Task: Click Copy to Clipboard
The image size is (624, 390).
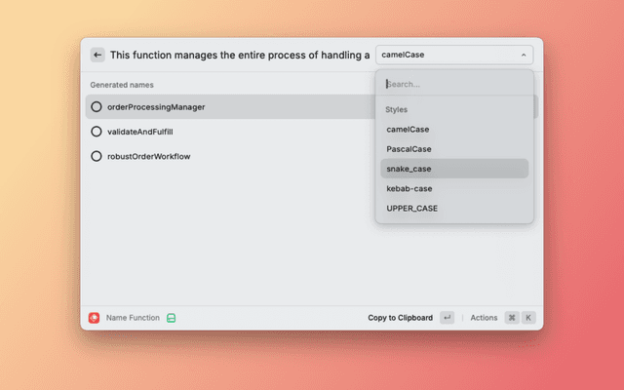Action: tap(400, 318)
